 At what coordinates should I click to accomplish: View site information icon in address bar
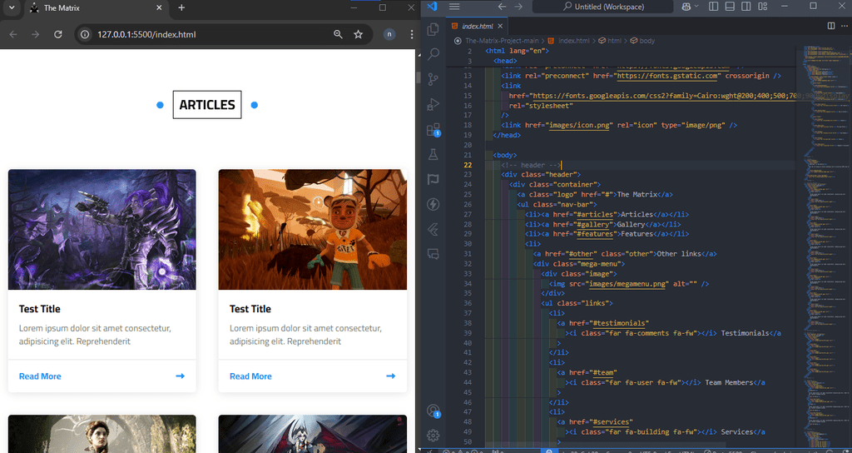pyautogui.click(x=85, y=34)
